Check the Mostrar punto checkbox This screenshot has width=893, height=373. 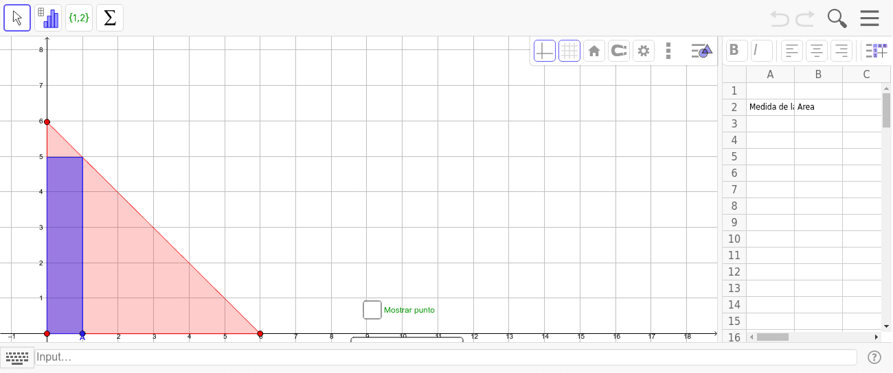372,310
